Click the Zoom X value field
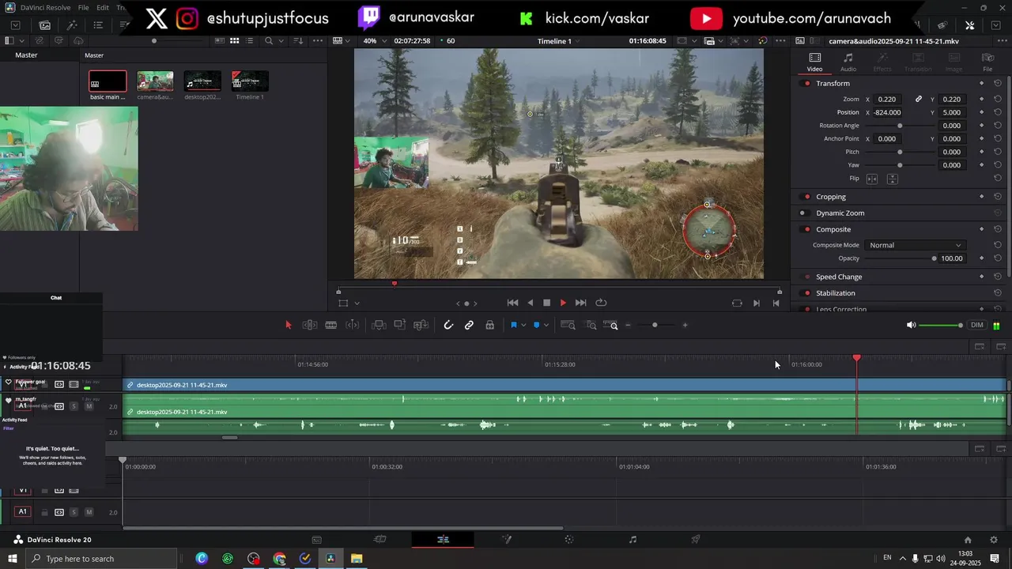The height and width of the screenshot is (569, 1012). click(889, 100)
